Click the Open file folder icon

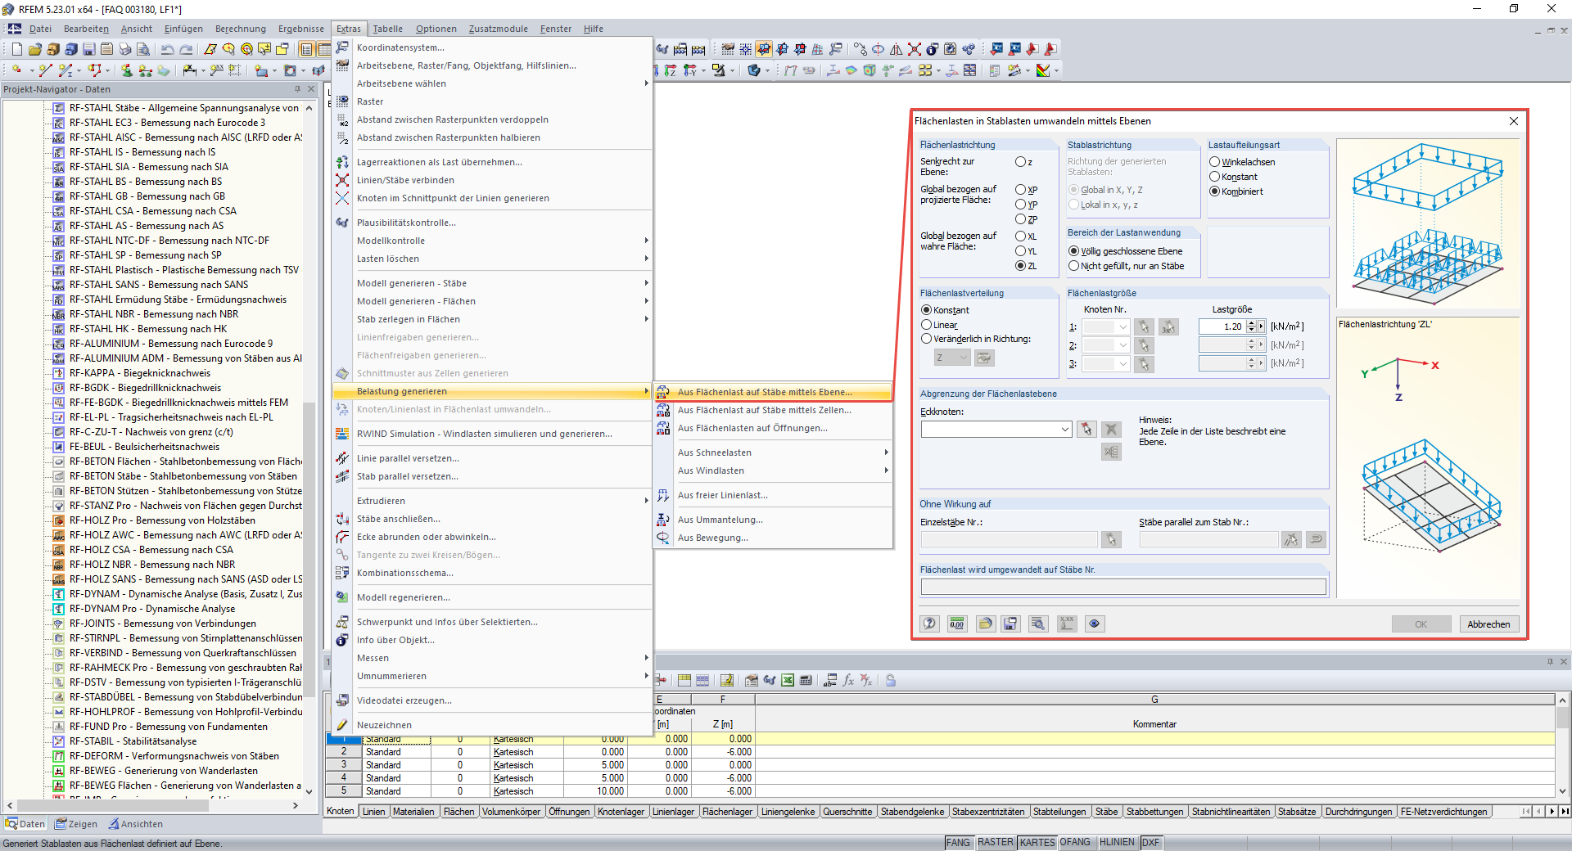pos(34,49)
